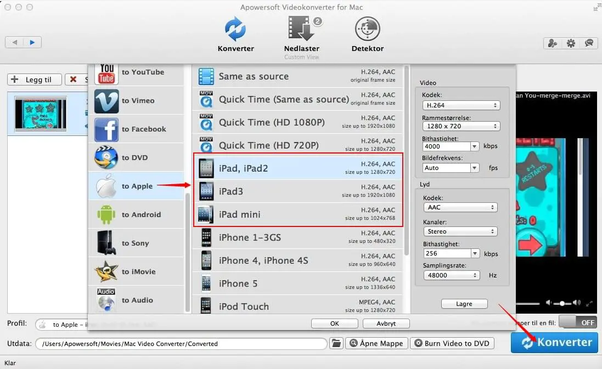This screenshot has width=602, height=369.
Task: Click the Lagre button
Action: coord(464,304)
